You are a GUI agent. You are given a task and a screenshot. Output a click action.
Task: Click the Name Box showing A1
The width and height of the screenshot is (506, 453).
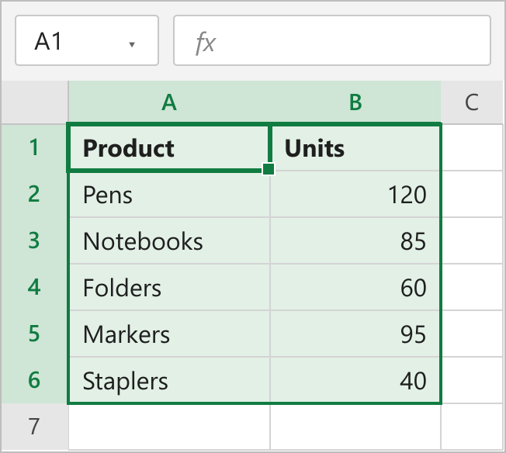(87, 40)
